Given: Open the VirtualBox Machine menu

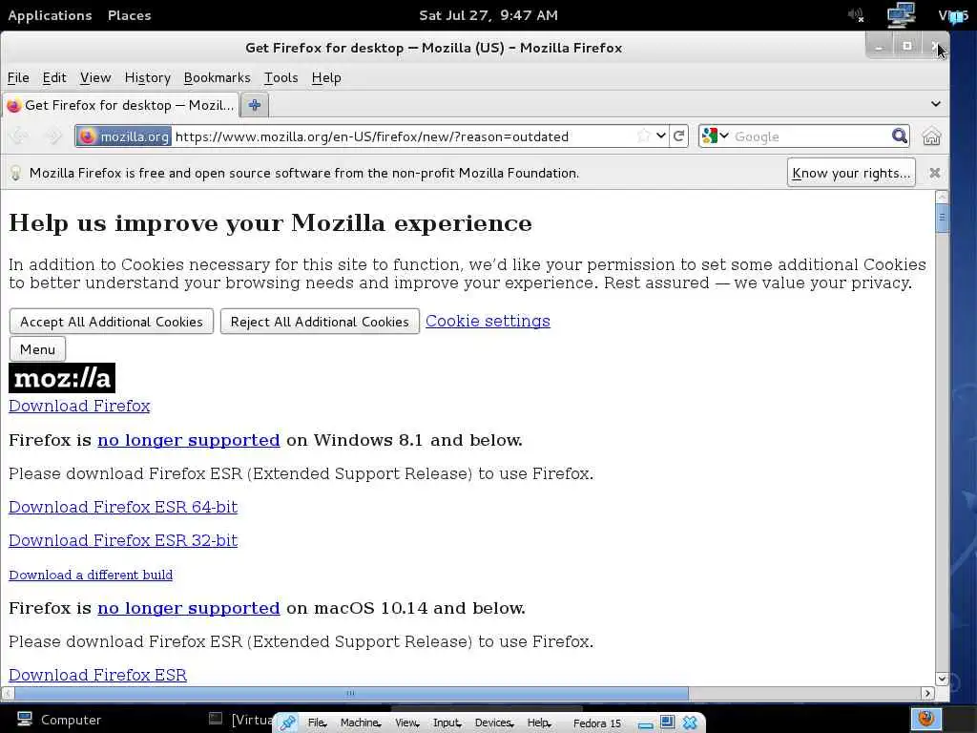Looking at the screenshot, I should (360, 723).
